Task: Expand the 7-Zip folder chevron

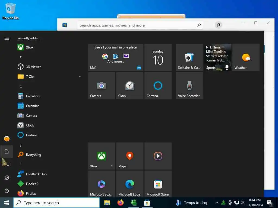Action: 80,76
